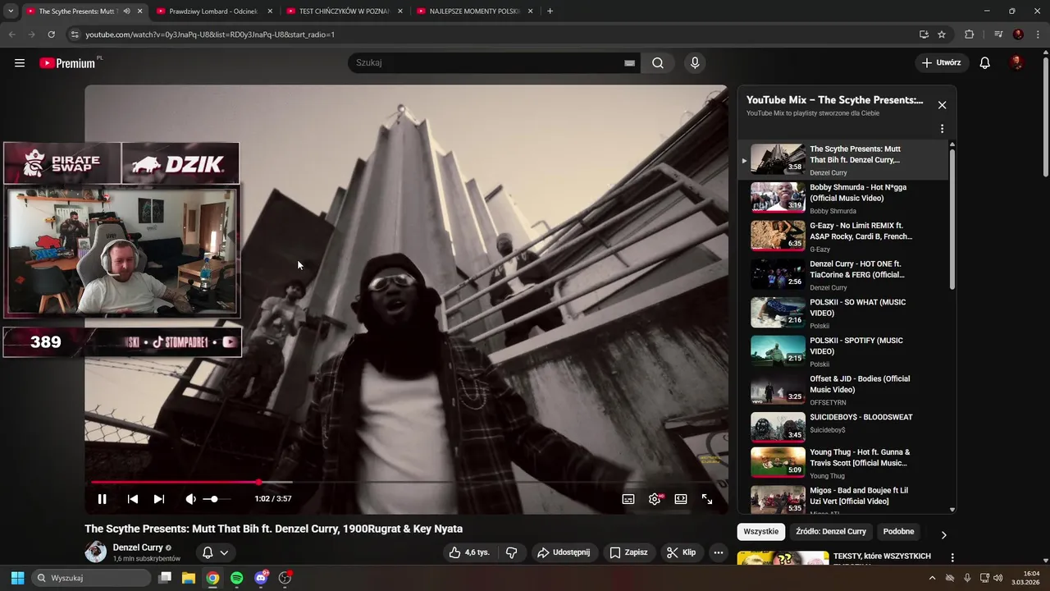
Task: Open YouTube account avatar menu
Action: [x=1017, y=63]
